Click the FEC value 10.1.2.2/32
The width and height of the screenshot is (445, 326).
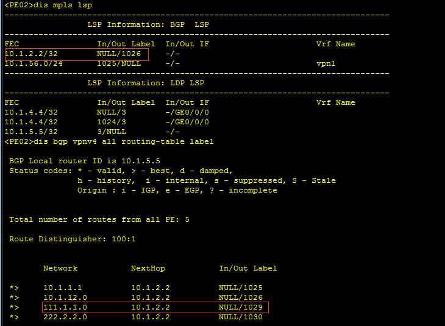(x=31, y=54)
